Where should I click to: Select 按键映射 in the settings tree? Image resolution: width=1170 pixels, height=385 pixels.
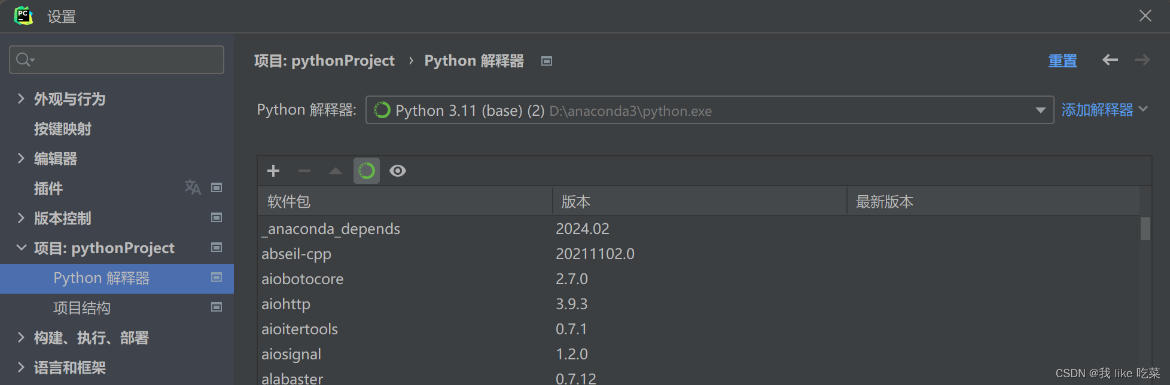coord(63,129)
